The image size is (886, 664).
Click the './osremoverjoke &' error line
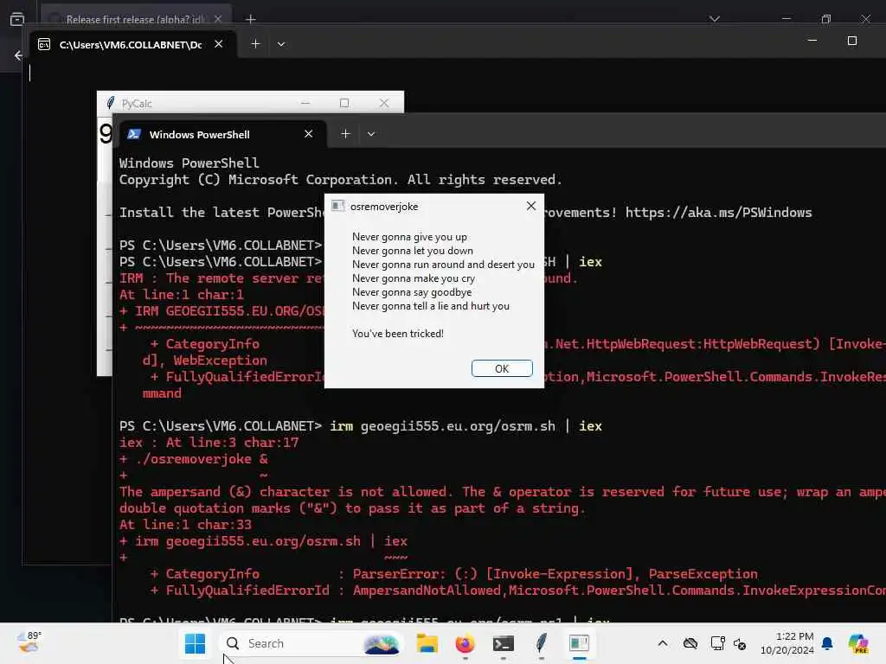click(x=194, y=459)
